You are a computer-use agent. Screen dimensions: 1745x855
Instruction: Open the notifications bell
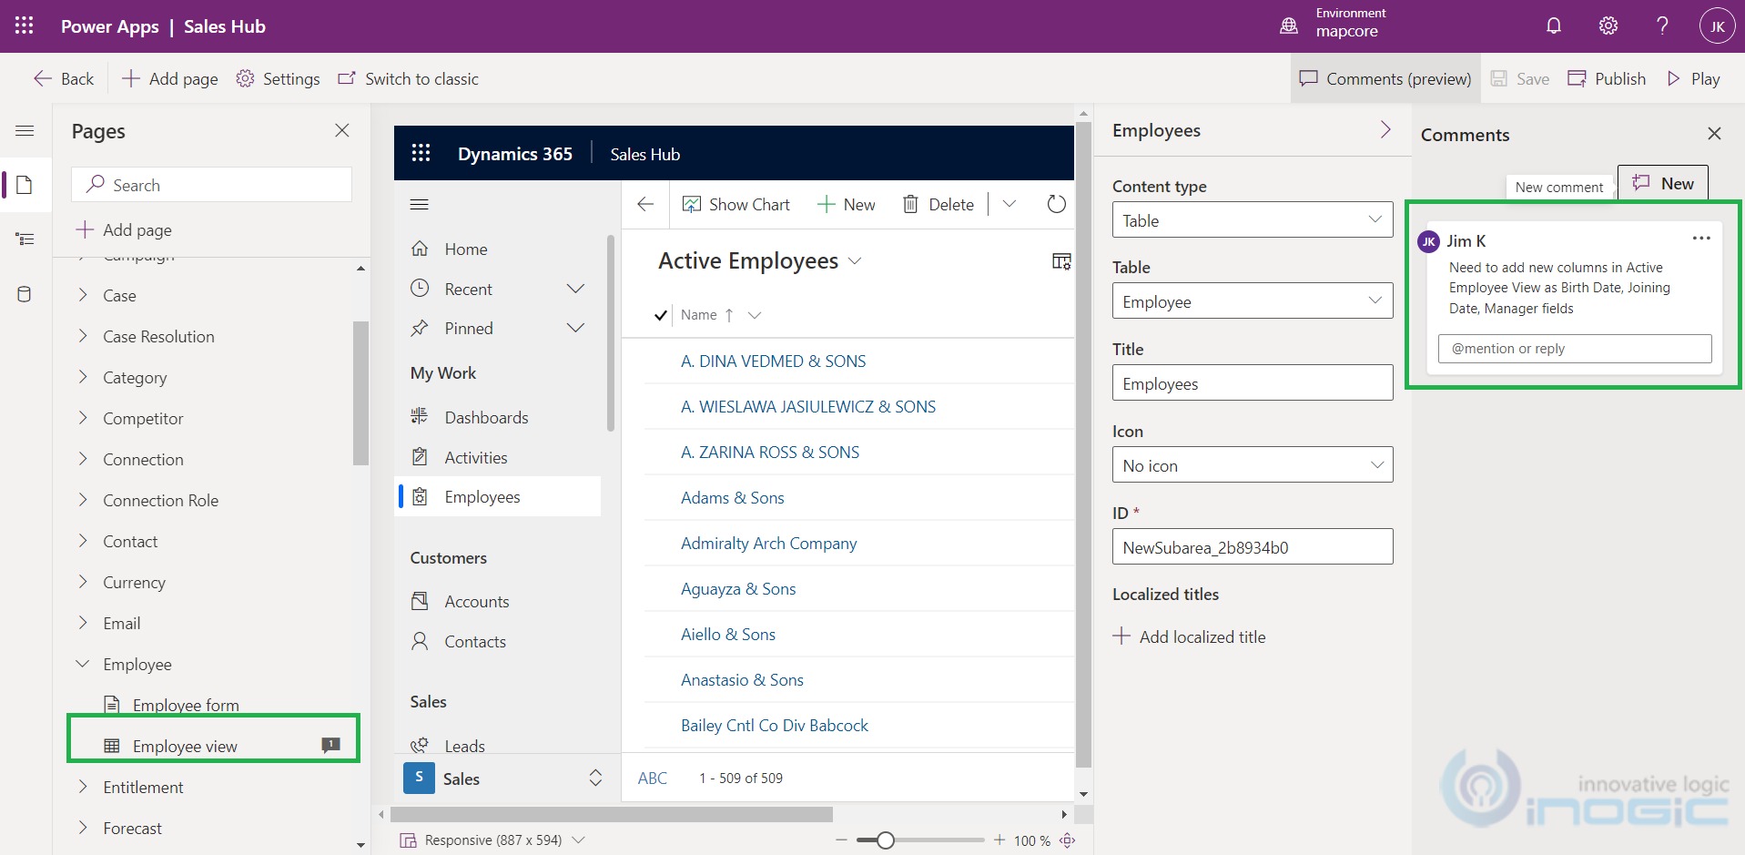pyautogui.click(x=1554, y=26)
